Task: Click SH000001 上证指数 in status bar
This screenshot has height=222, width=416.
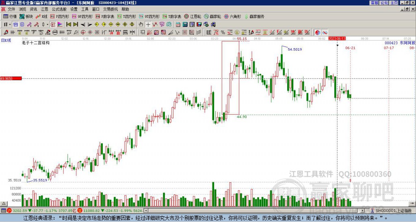Action: click(x=393, y=211)
